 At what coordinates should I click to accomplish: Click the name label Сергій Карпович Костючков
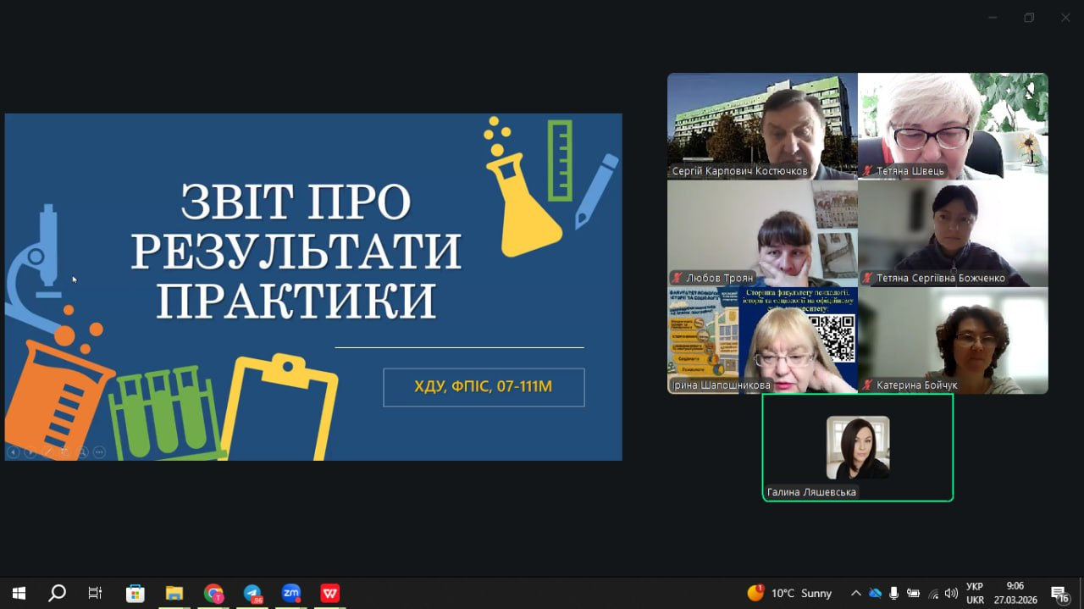(x=740, y=171)
